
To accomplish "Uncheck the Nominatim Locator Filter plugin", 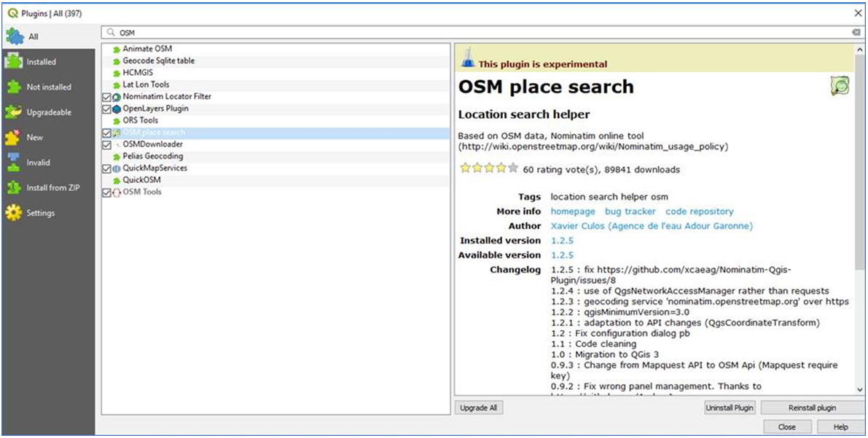I will tap(106, 96).
